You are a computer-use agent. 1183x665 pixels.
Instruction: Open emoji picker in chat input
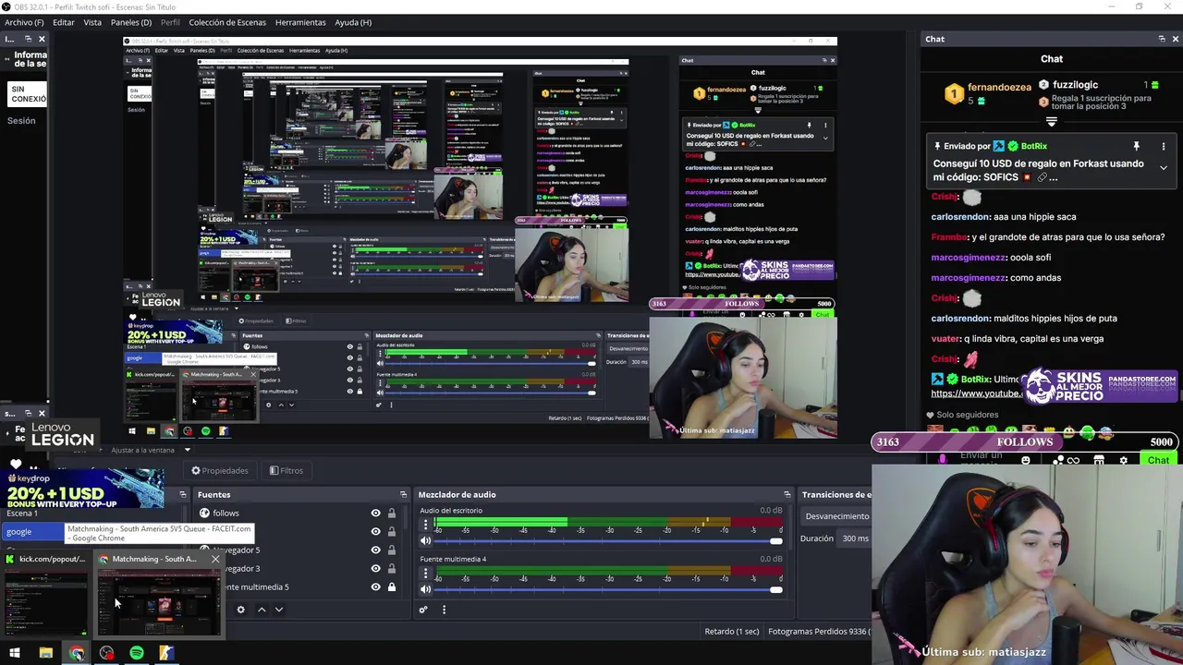1025,460
